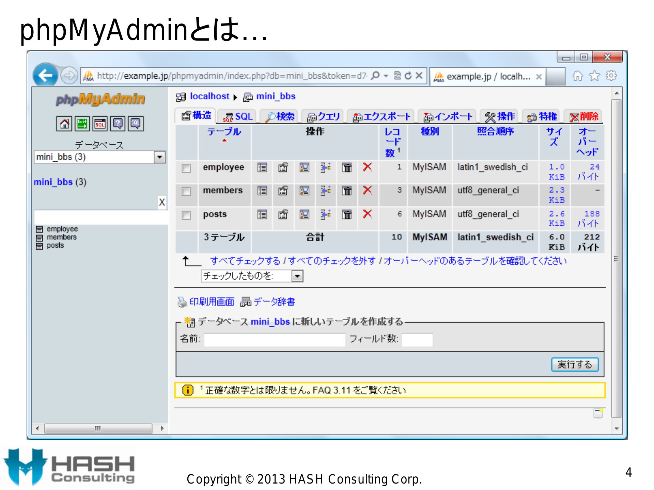Click Browse icon for members table
Viewport: 654px width, 490px height.
(262, 191)
